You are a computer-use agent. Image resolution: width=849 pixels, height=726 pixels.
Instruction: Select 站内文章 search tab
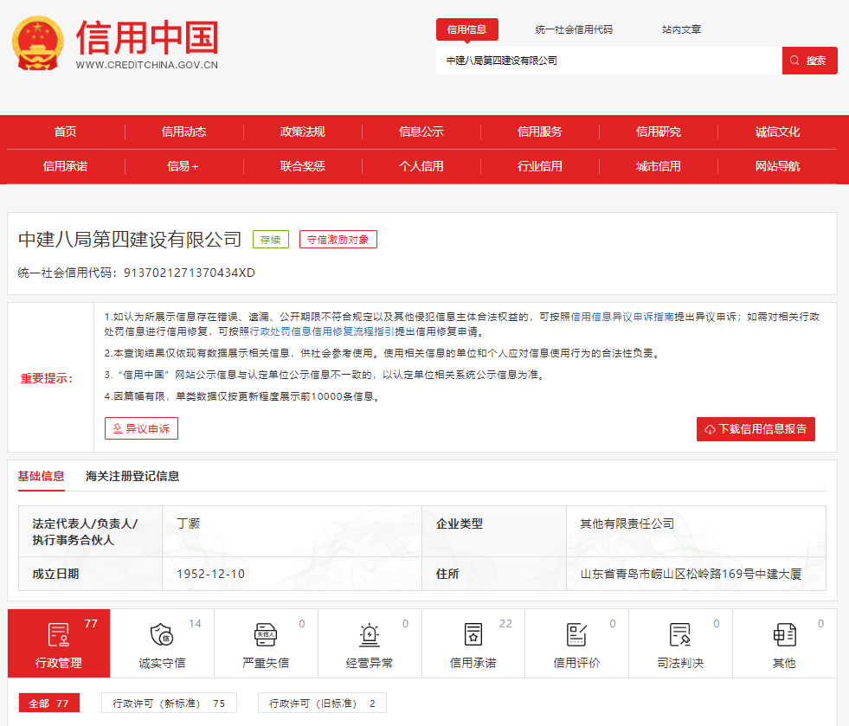(x=681, y=29)
